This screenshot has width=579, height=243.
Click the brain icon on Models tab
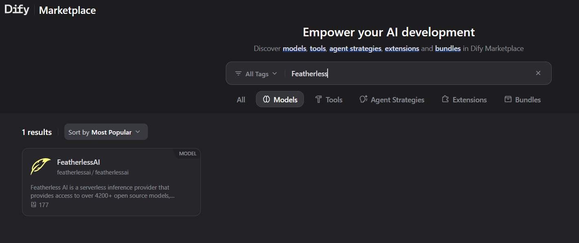click(266, 99)
